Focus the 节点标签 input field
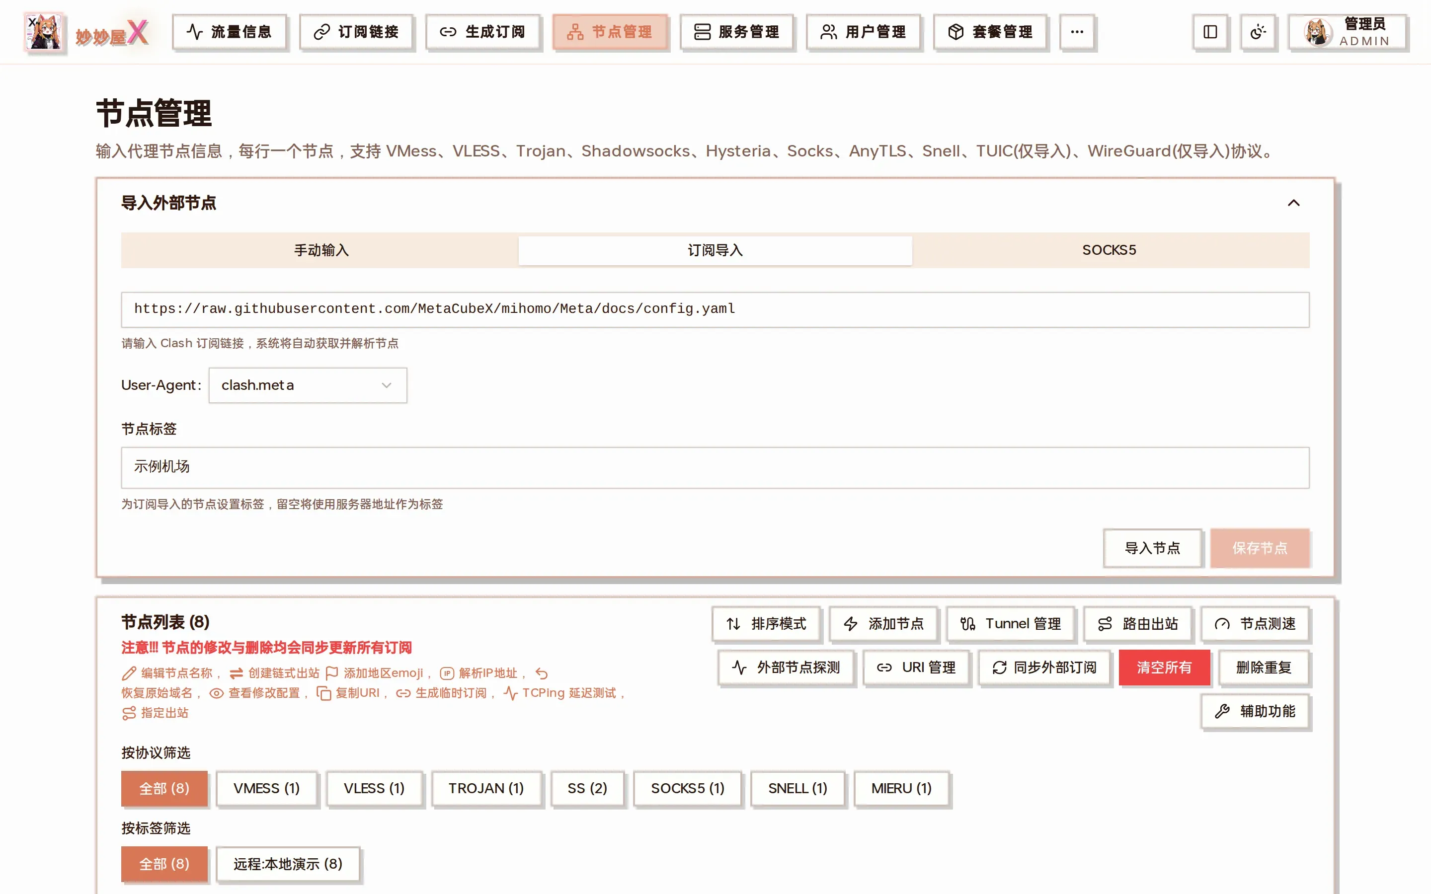The width and height of the screenshot is (1431, 894). pos(715,467)
